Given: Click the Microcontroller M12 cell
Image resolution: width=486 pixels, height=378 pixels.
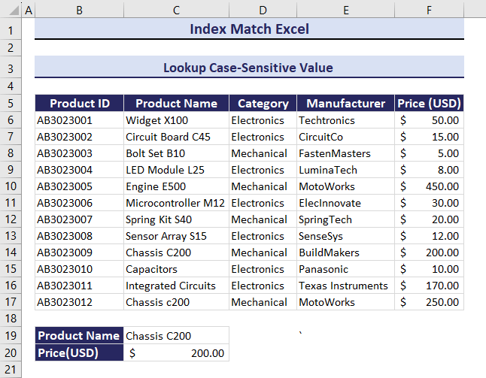Looking at the screenshot, I should [176, 203].
